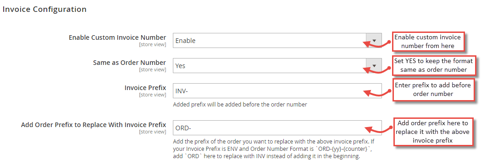Image resolution: width=481 pixels, height=165 pixels.
Task: Click the 'Enable custom invoice number from here' callout
Action: [x=427, y=42]
